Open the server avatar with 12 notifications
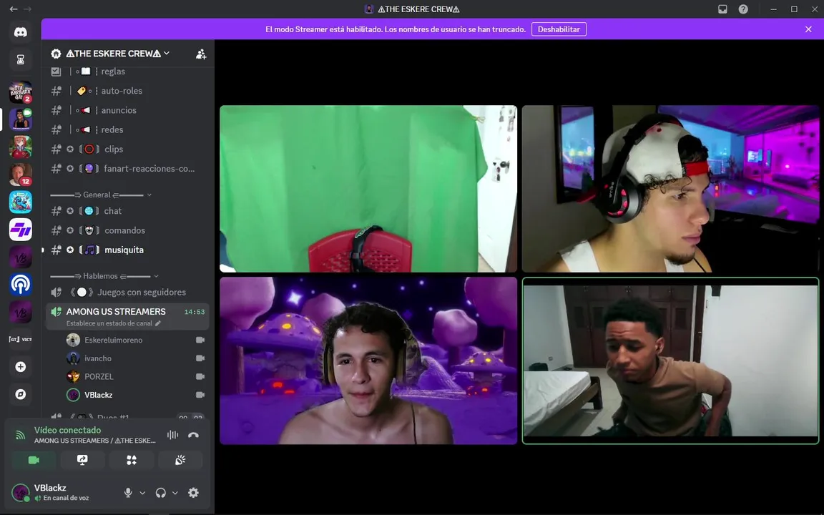The height and width of the screenshot is (515, 824). pos(21,175)
